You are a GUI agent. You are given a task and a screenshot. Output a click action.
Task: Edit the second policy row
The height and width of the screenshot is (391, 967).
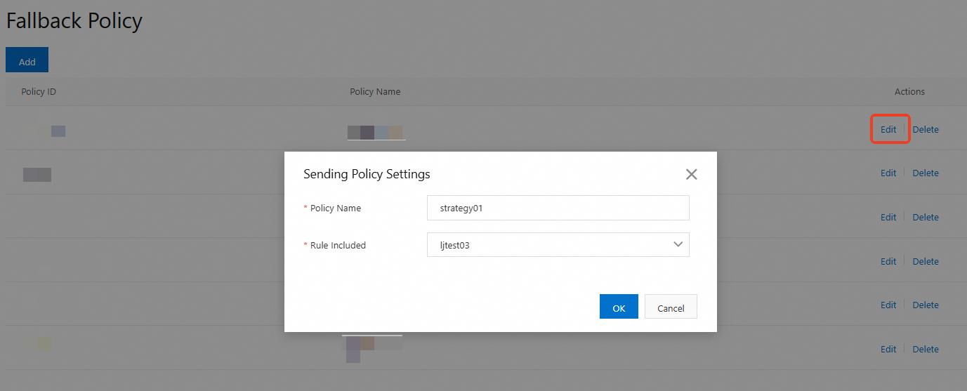[888, 173]
